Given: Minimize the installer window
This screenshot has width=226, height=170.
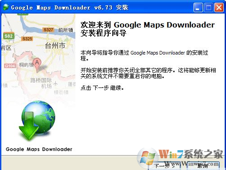Looking at the screenshot, I should click(x=198, y=8).
